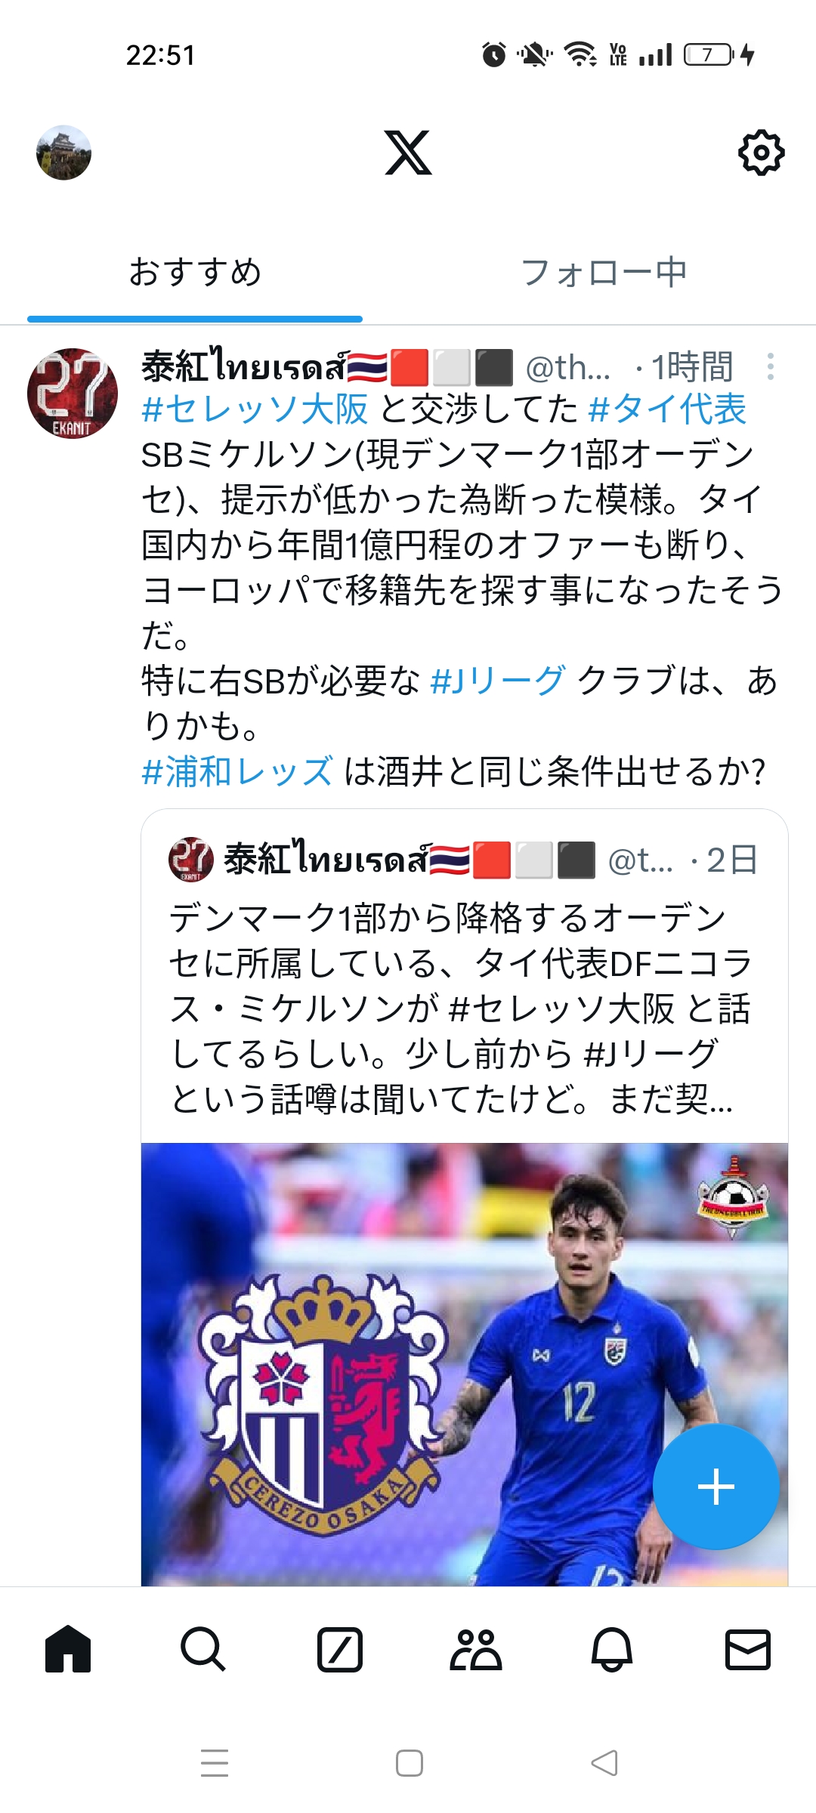Switch to the フォロー中 tab
The width and height of the screenshot is (816, 1813).
604,272
